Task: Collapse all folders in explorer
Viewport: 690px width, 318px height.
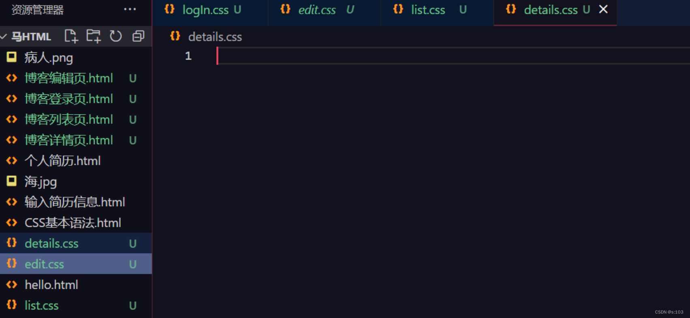Action: pyautogui.click(x=139, y=36)
